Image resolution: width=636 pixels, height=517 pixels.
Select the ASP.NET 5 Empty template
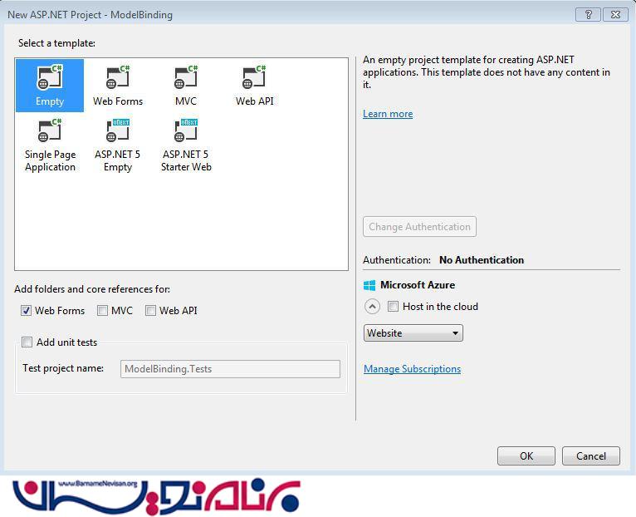pyautogui.click(x=118, y=145)
